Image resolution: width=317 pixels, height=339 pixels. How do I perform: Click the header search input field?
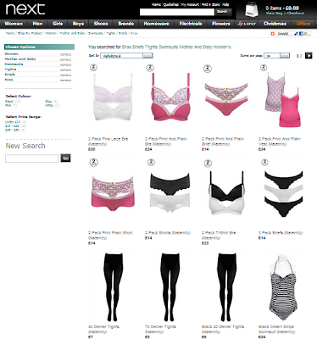[177, 12]
